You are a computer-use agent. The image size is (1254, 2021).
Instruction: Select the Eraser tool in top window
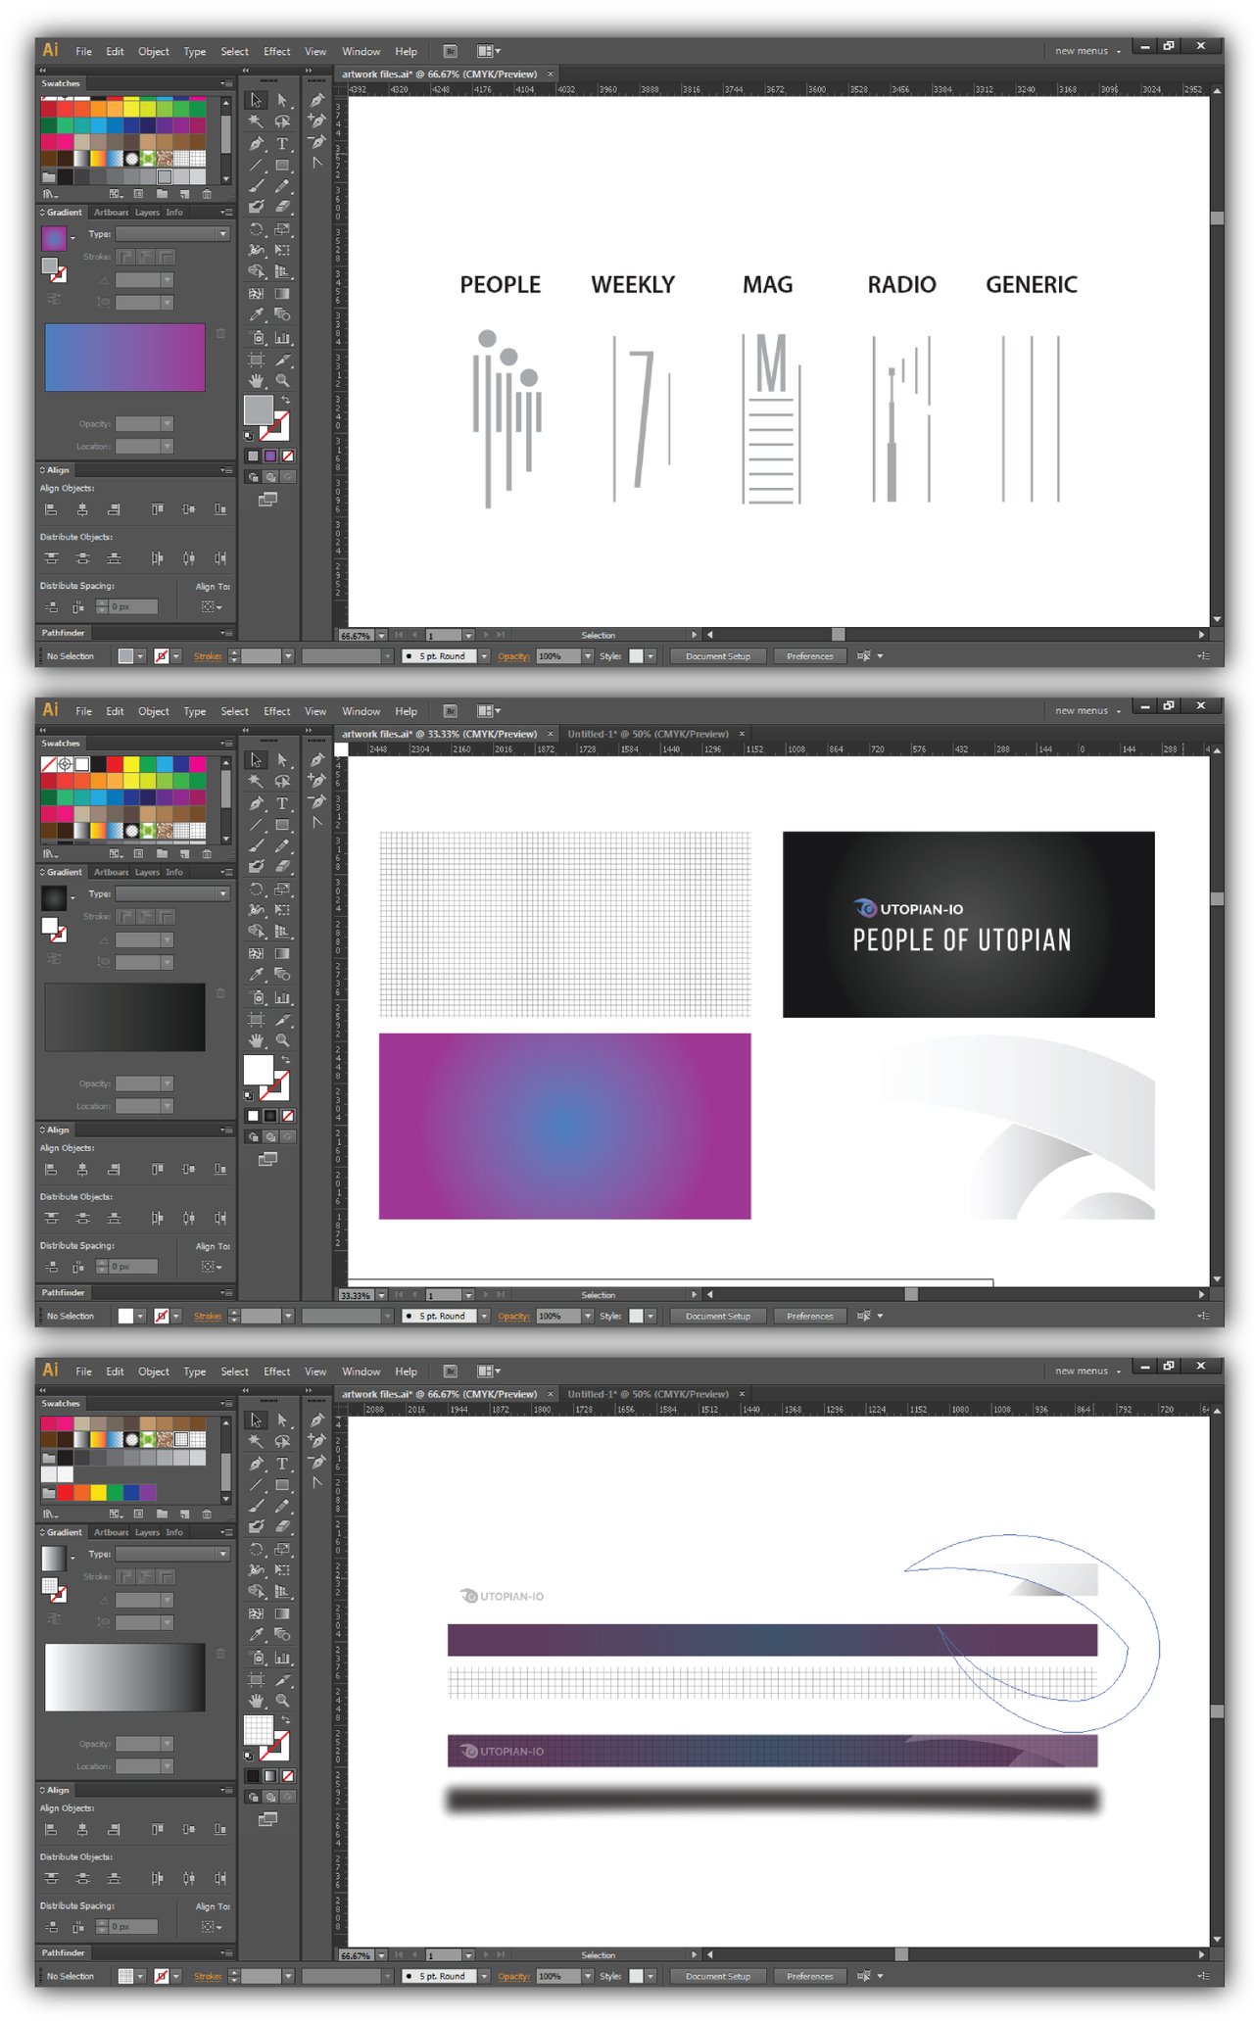coord(282,207)
